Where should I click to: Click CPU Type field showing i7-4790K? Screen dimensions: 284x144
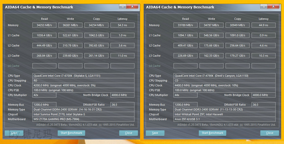(224, 76)
